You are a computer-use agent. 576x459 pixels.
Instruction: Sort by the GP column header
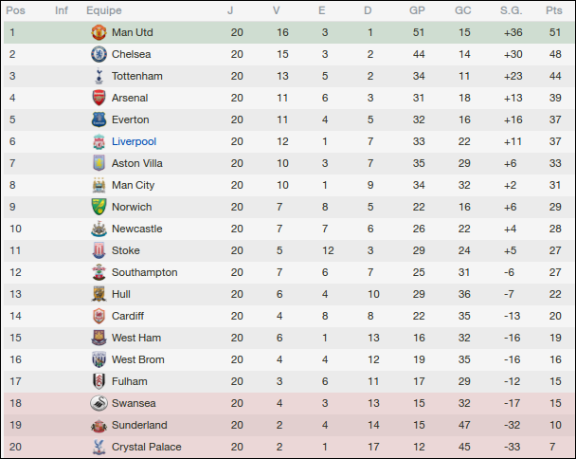[417, 10]
